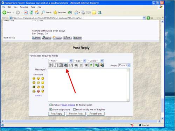The width and height of the screenshot is (175, 131).
Task: Open the Colour dropdown
Action: point(95,61)
